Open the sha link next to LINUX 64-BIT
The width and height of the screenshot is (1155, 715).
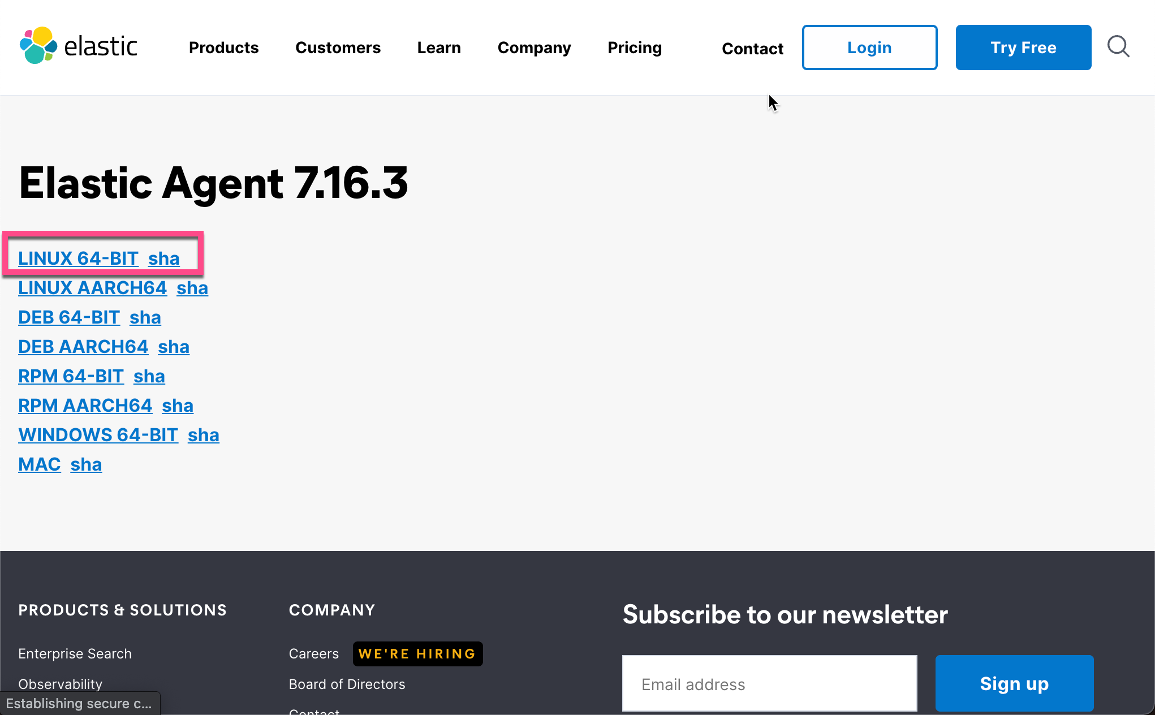click(x=163, y=258)
